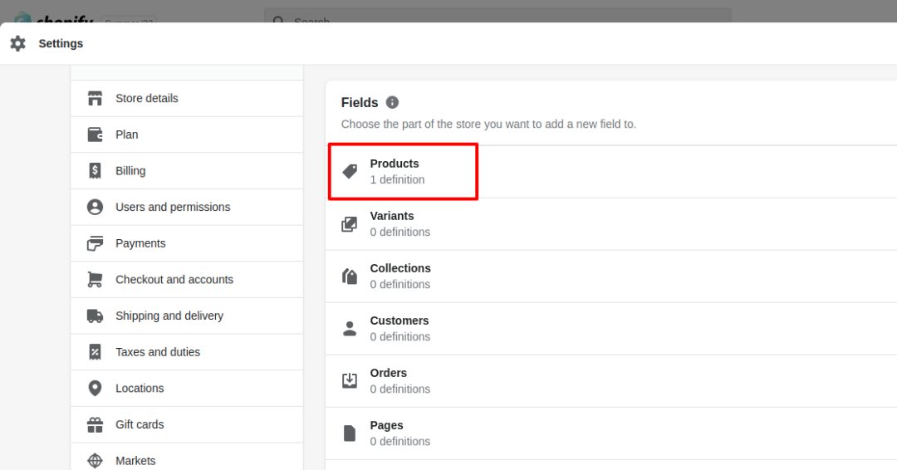Screen dimensions: 897x470
Task: Select Locations in settings sidebar
Action: click(187, 389)
